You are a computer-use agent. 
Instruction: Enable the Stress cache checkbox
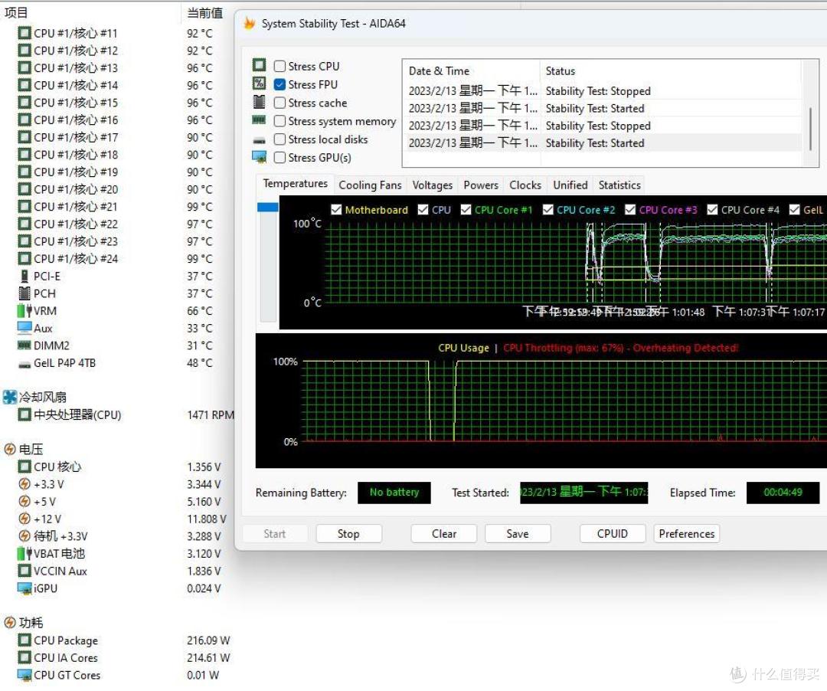[279, 103]
